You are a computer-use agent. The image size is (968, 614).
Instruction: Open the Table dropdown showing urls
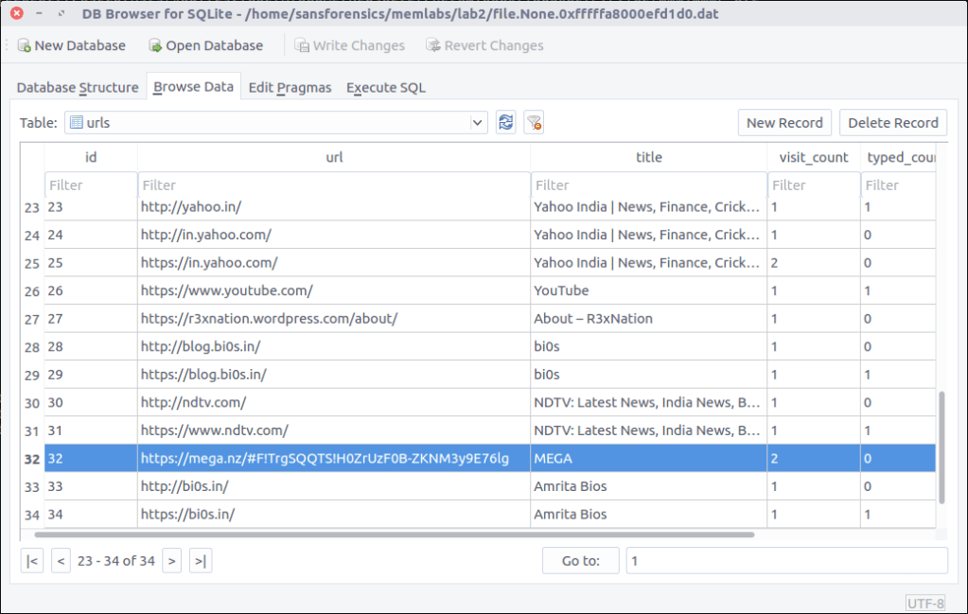[x=276, y=123]
